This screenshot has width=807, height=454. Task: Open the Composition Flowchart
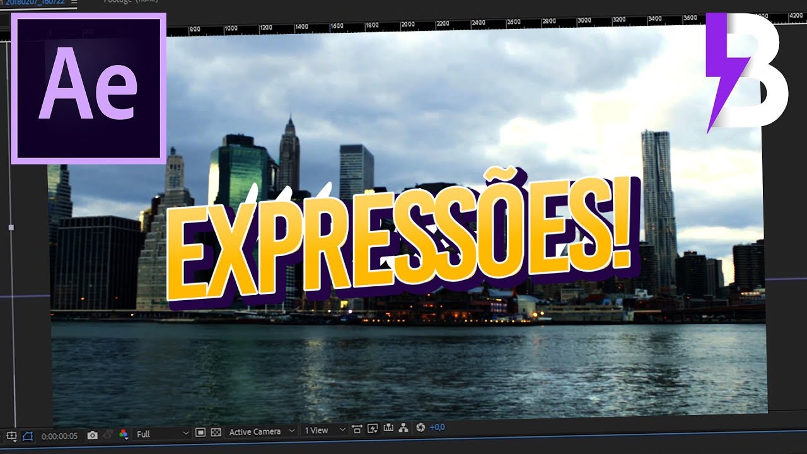(403, 428)
